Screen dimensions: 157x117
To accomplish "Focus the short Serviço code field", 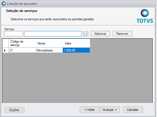I will pos(14,34).
